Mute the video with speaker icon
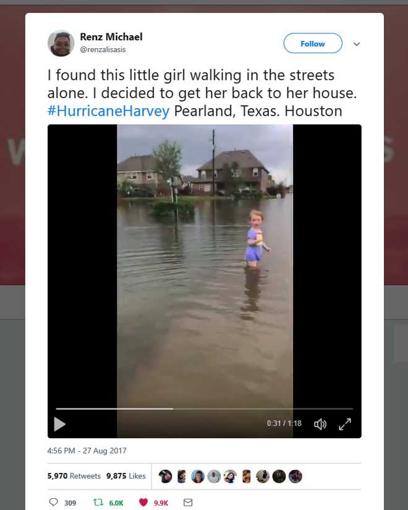 [x=320, y=423]
